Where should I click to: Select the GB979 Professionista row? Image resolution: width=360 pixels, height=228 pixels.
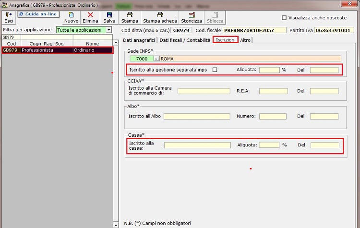click(x=58, y=50)
